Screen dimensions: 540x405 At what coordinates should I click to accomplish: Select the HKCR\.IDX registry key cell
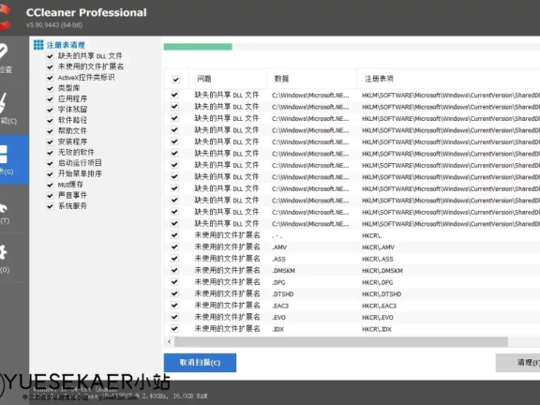(377, 329)
